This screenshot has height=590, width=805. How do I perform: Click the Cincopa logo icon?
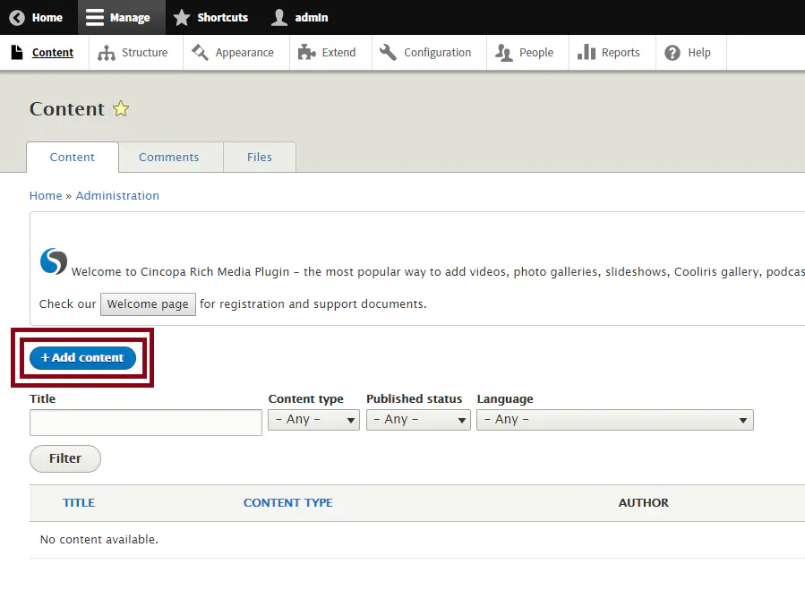pyautogui.click(x=54, y=261)
